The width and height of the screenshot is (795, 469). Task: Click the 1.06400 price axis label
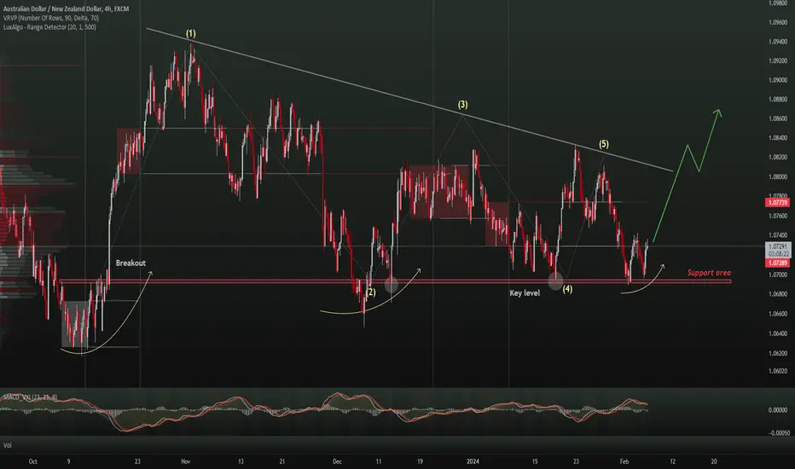777,333
